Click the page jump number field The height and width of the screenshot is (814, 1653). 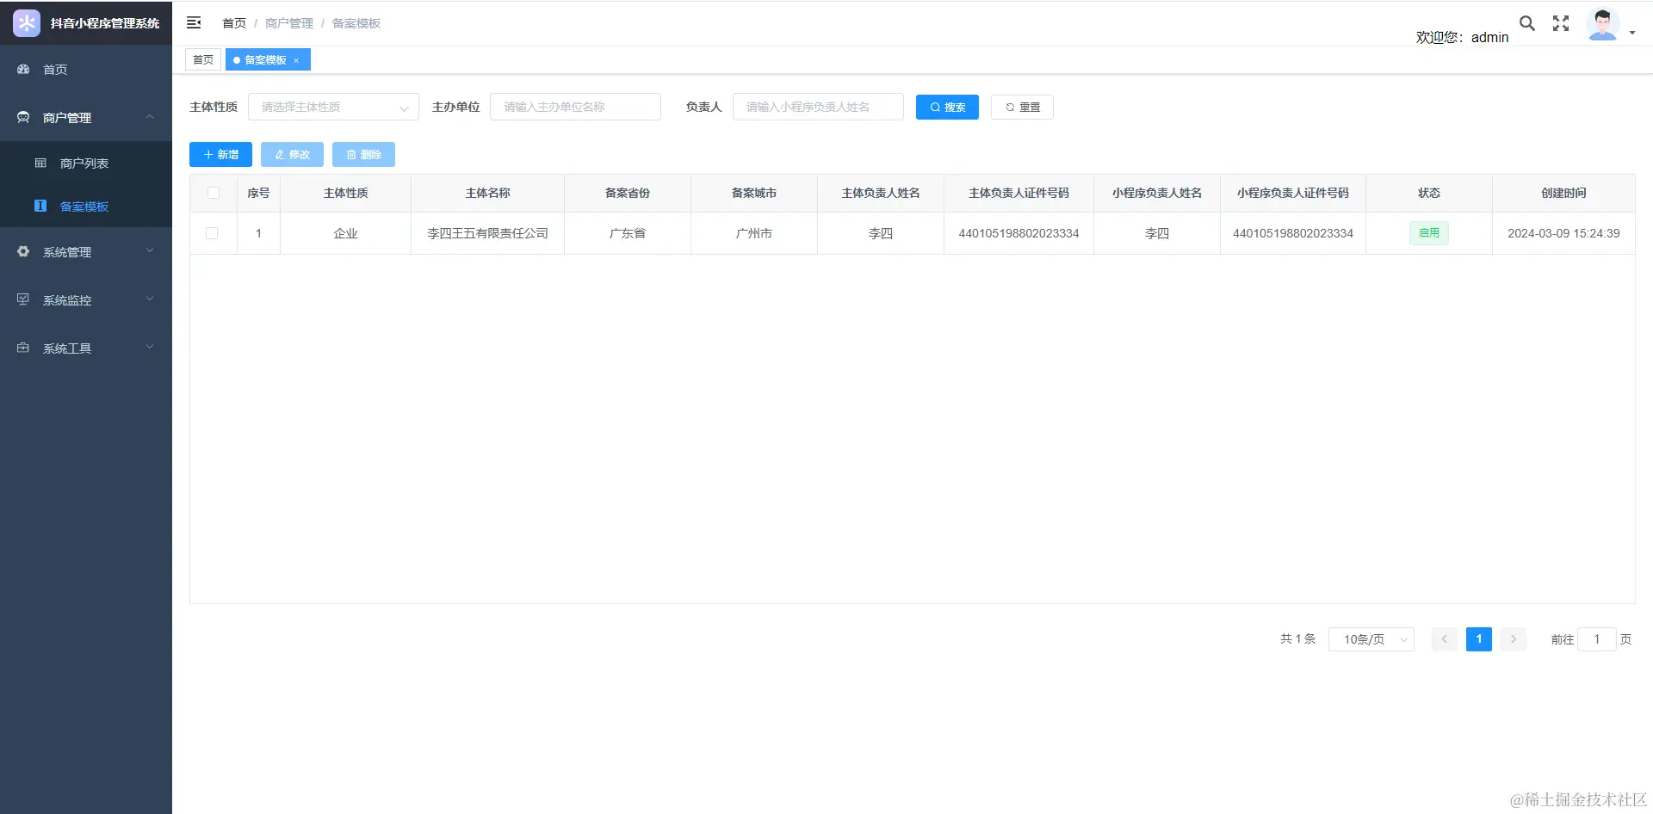pyautogui.click(x=1597, y=639)
